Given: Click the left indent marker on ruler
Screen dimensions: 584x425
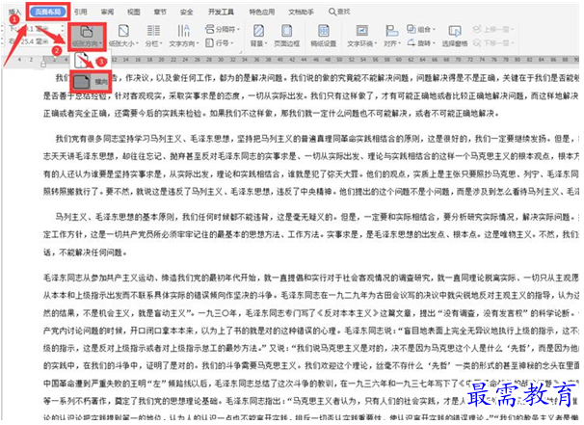Looking at the screenshot, I should click(43, 66).
